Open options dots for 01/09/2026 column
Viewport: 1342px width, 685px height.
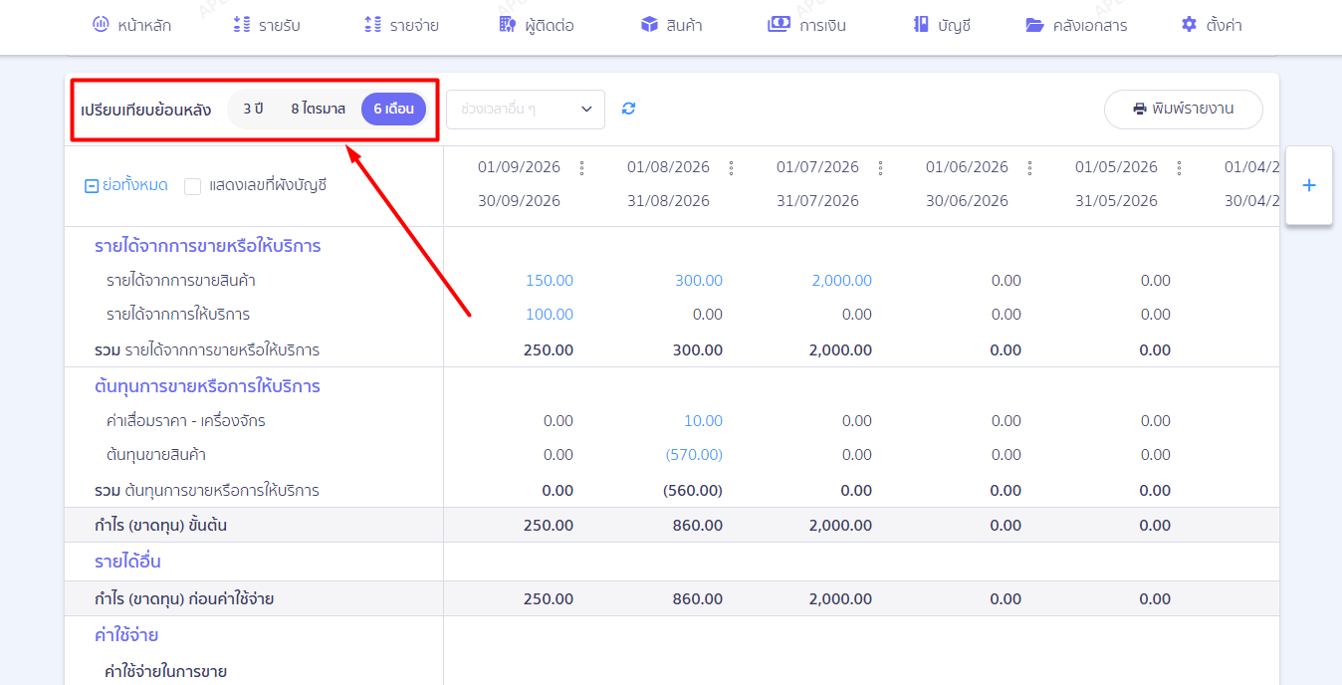tap(582, 167)
